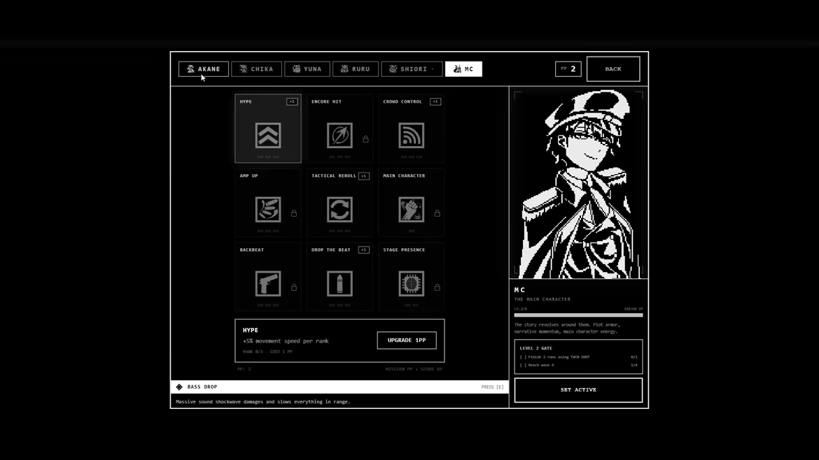Select the Main Character raised-fist icon
Screen dimensions: 819x460
pyautogui.click(x=411, y=210)
